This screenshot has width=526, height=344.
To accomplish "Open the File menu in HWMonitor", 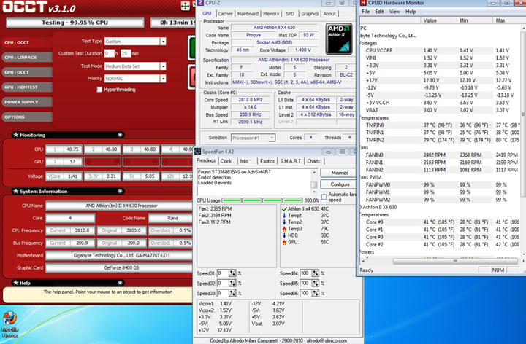I will (366, 12).
